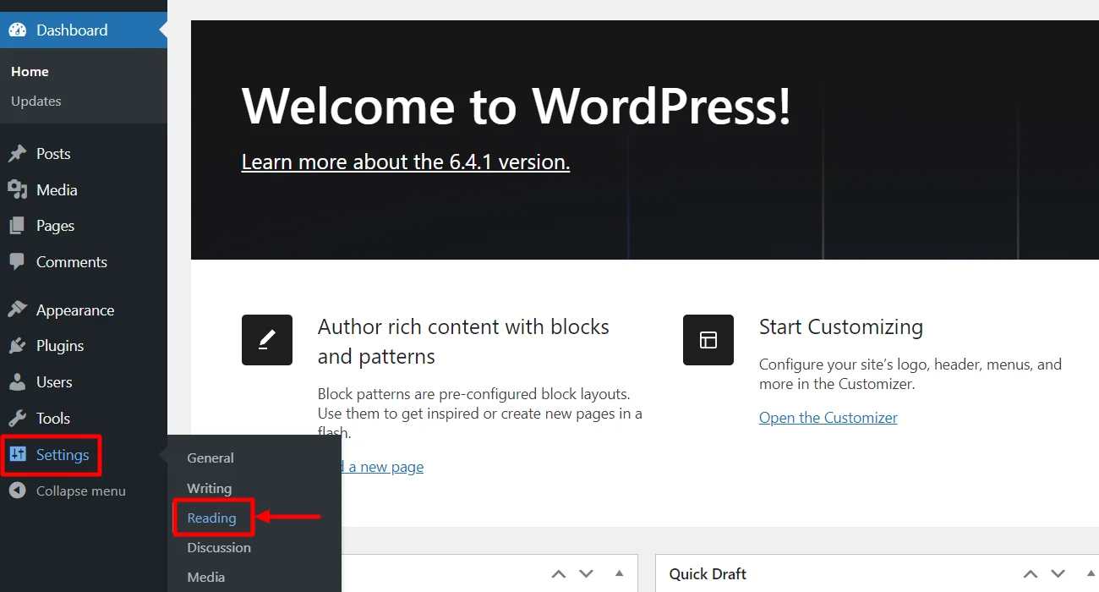Click the pencil icon beside Author rich content
Viewport: 1099px width, 592px height.
[x=267, y=340]
